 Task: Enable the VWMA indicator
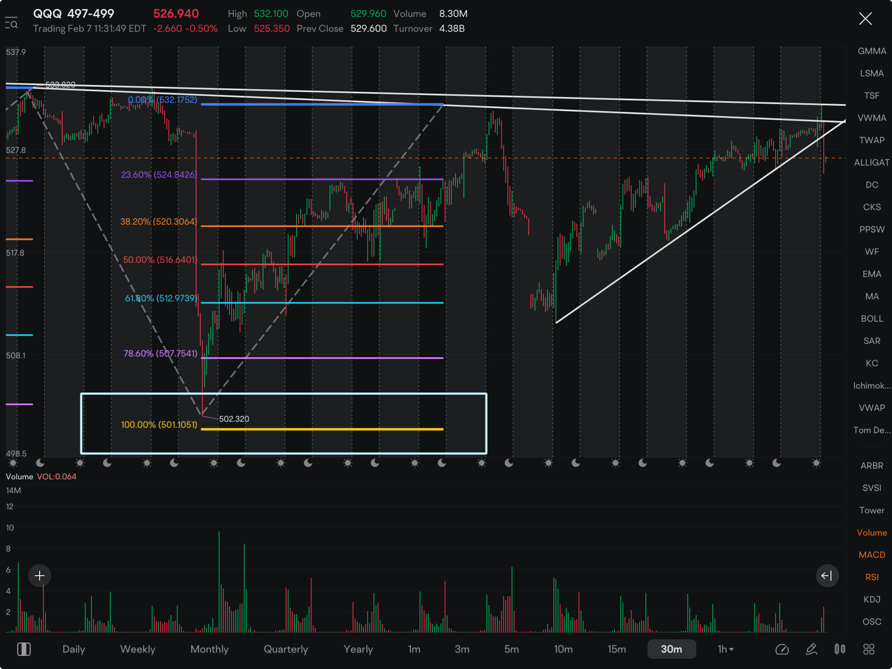(x=872, y=118)
